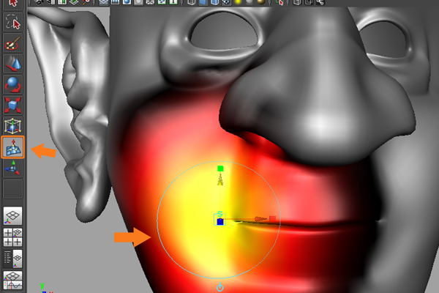
Task: Choose the Rotate tool with sphere icon
Action: (13, 84)
